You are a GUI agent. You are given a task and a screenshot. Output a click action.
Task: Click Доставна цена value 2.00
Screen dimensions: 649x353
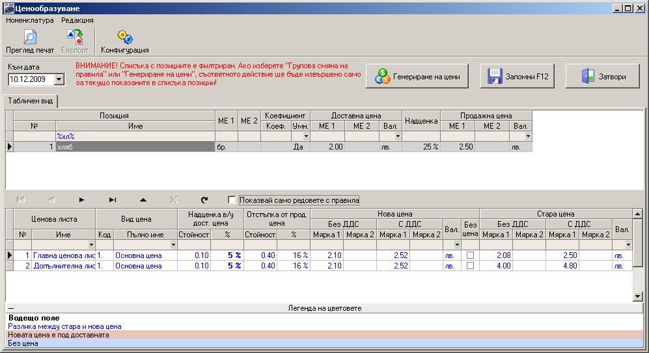coord(327,147)
